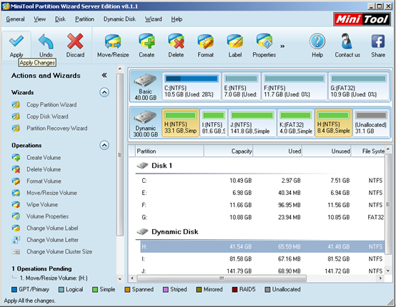Select H:(NTFS) 33.1 GB volume block

click(180, 123)
